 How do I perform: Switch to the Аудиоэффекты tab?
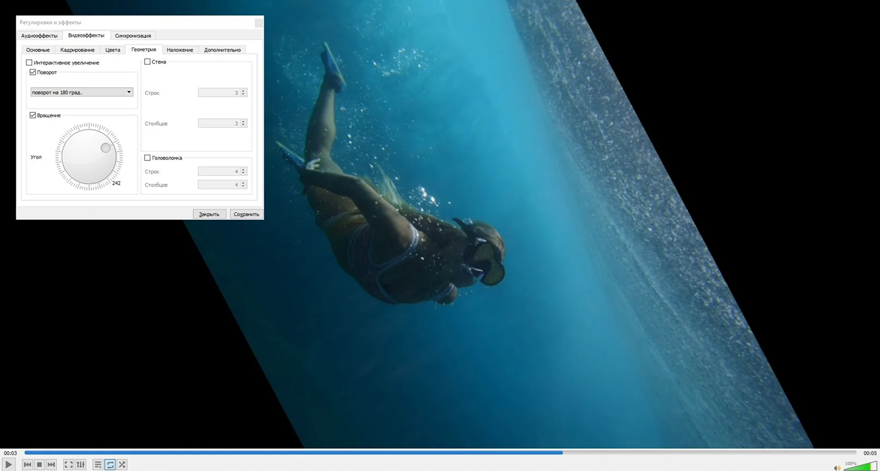coord(39,36)
